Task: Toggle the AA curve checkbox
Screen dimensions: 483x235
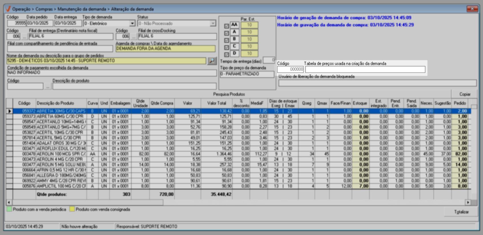Action: 227,26
